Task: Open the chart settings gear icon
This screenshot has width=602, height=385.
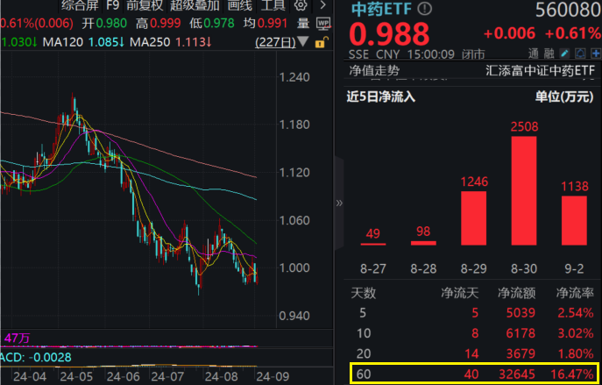Action: tap(301, 5)
